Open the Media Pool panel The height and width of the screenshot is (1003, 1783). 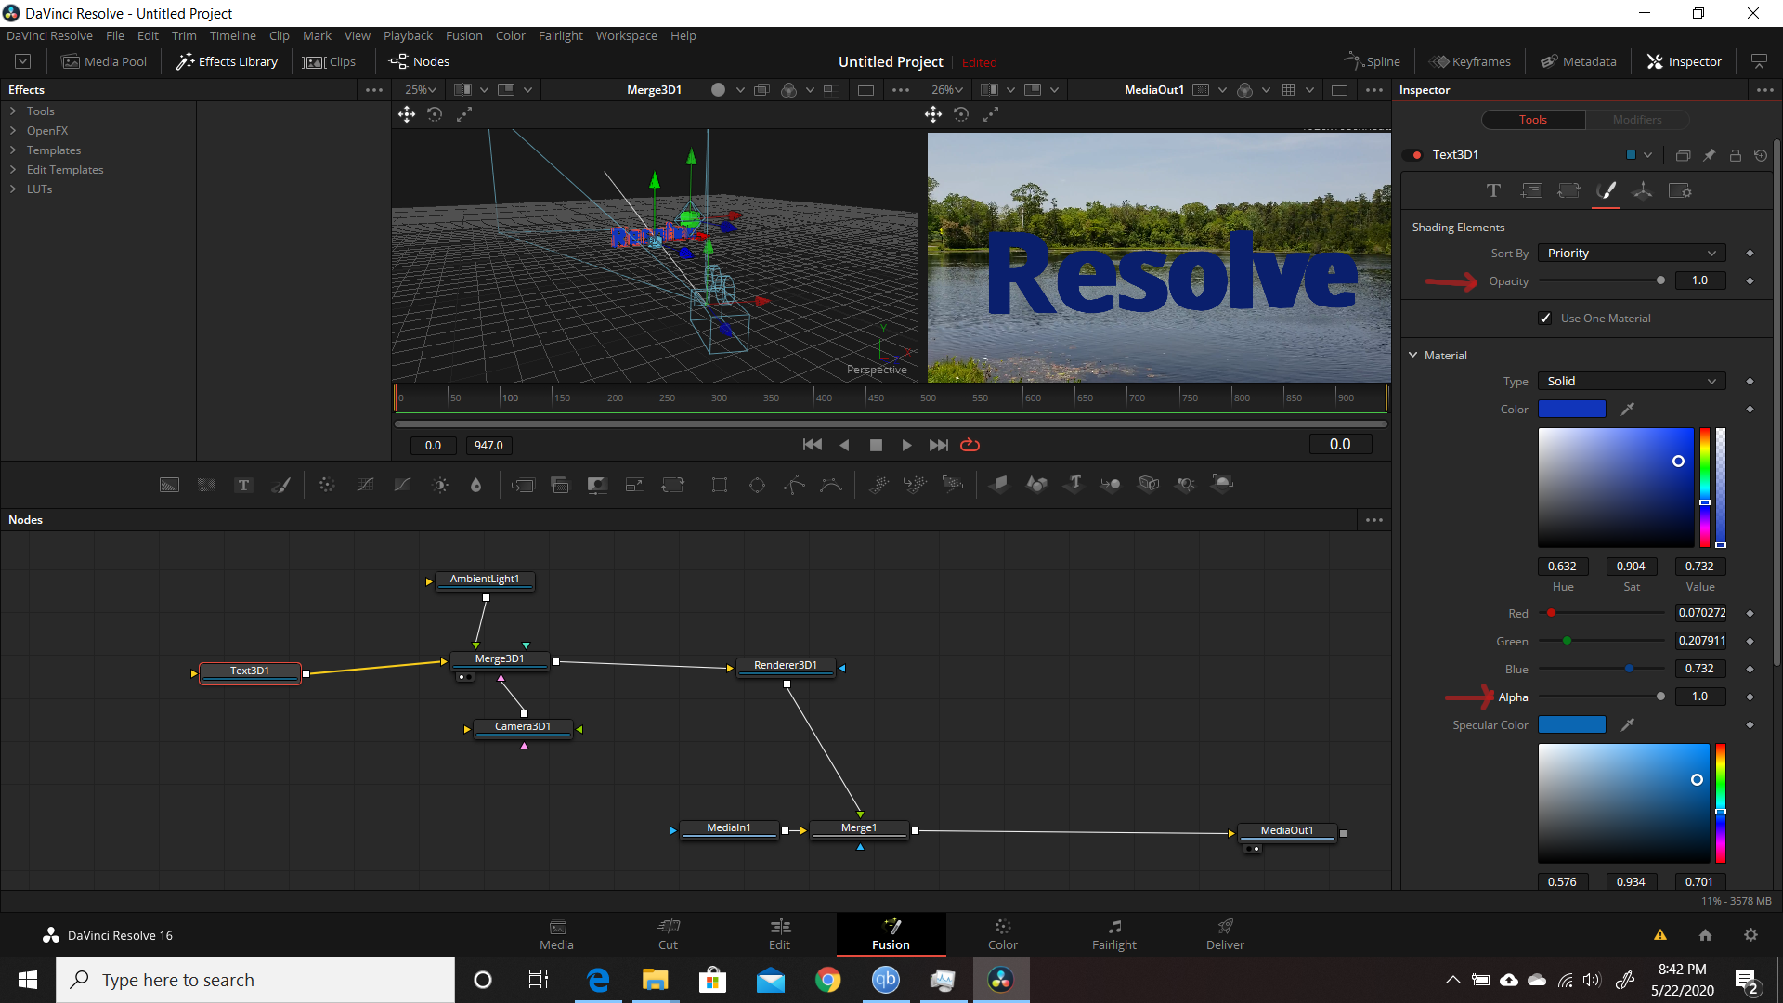tap(104, 62)
